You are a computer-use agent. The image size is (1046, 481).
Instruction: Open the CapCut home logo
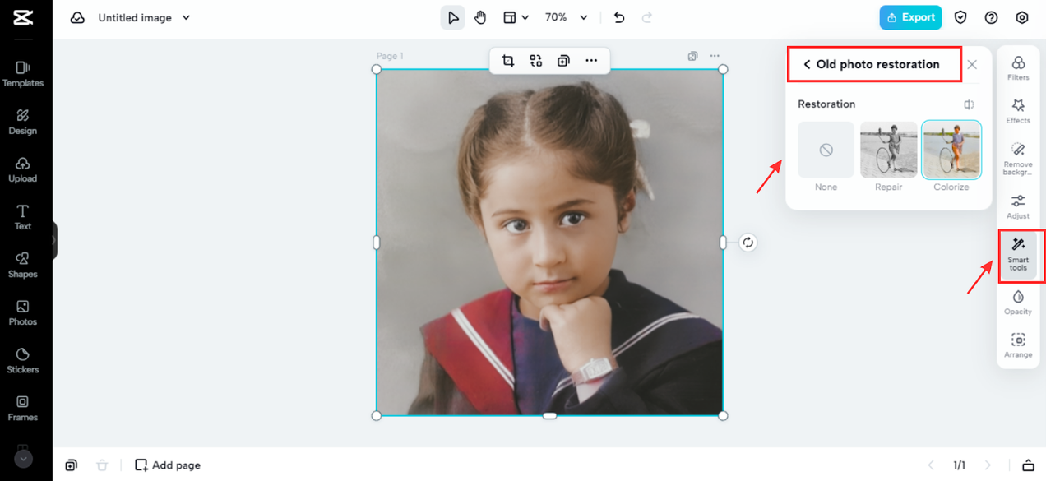23,17
